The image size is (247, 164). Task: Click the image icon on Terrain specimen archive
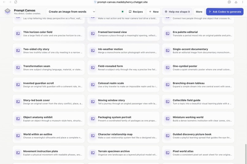(93, 153)
